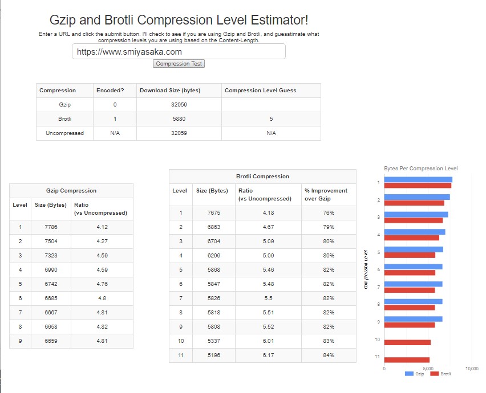486x393 pixels.
Task: Click the 83% improvement value
Action: (x=329, y=341)
